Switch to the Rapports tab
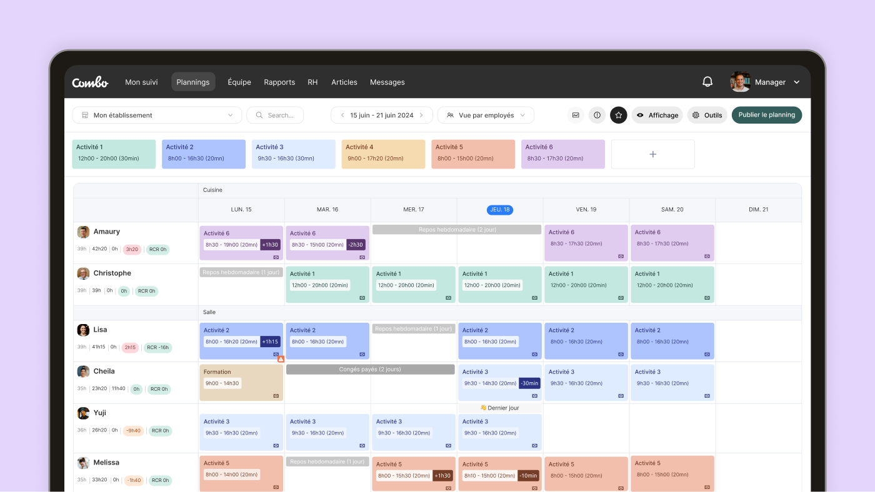 coord(279,82)
